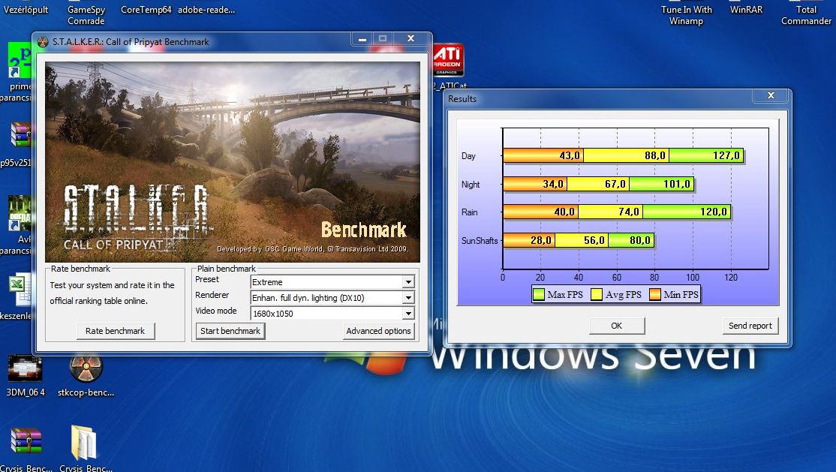836x472 pixels.
Task: Select the Tune In With Winamp shortcut
Action: (x=686, y=15)
